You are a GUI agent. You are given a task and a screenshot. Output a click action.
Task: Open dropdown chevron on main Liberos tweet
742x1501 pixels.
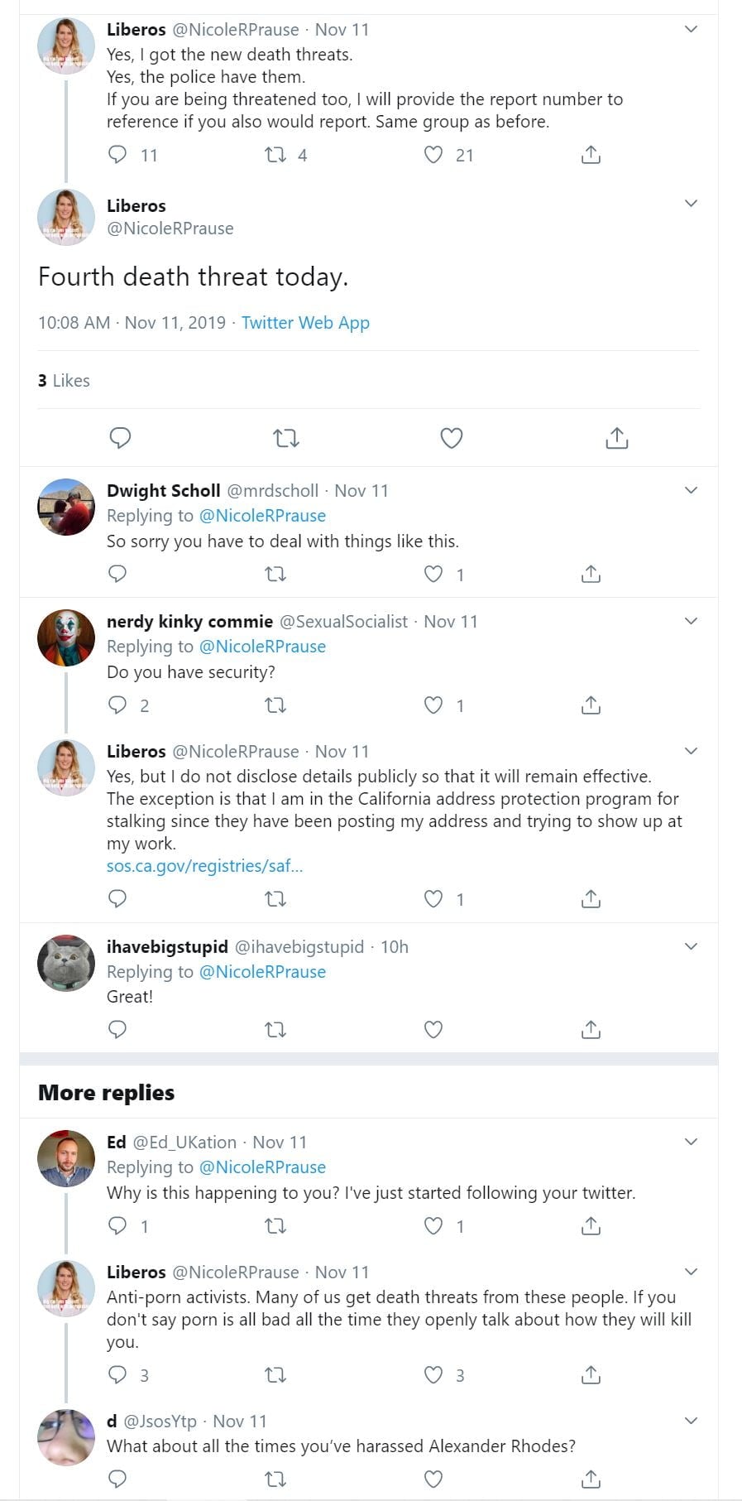coord(691,204)
